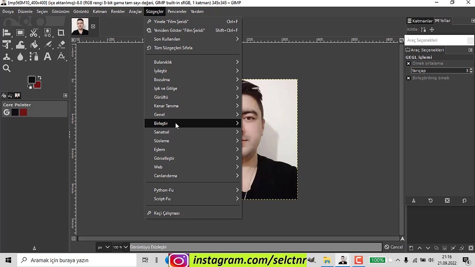Open Windows Task View icon

coord(145,260)
